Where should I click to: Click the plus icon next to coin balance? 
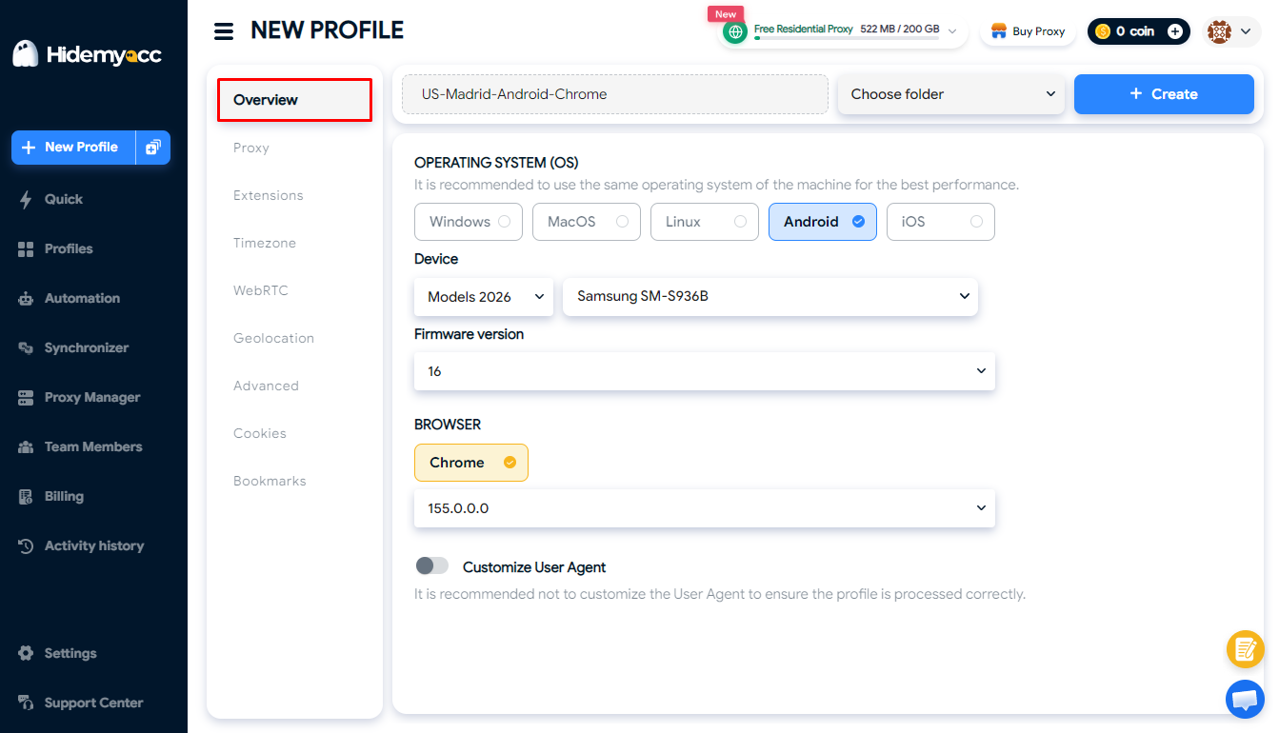point(1175,31)
